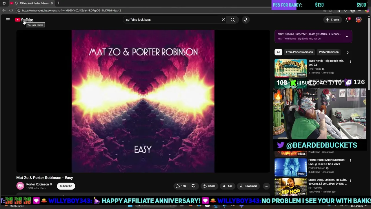Open the Porter Robinson channel name link
The height and width of the screenshot is (209, 371).
38,184
